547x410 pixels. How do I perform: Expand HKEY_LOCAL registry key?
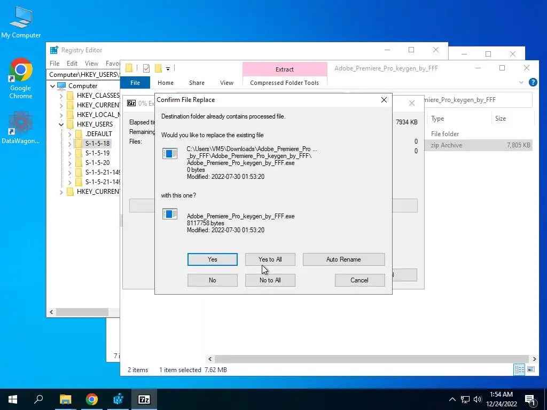61,115
